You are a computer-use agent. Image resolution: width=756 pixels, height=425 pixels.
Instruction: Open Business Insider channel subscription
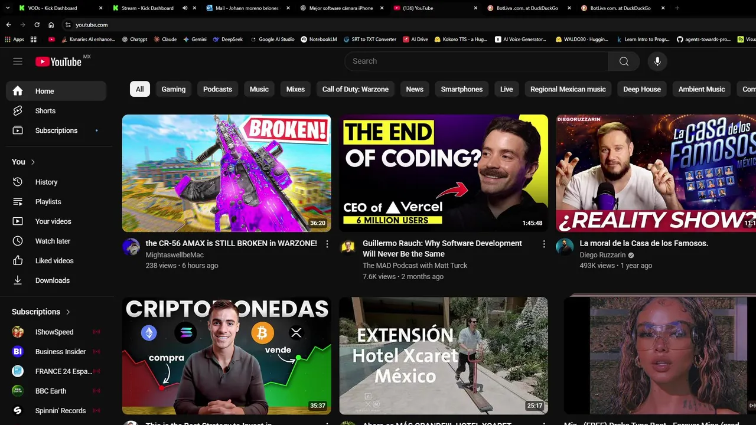[x=56, y=352]
